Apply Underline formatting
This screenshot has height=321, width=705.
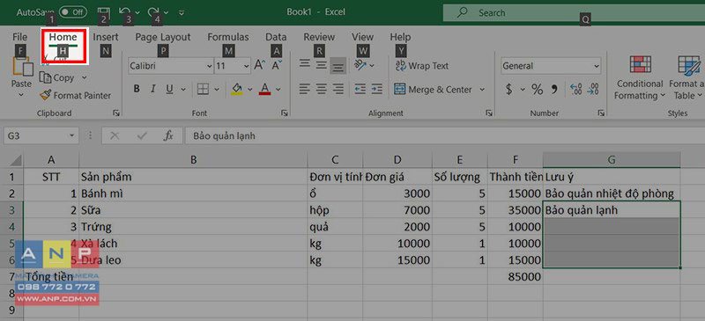169,89
